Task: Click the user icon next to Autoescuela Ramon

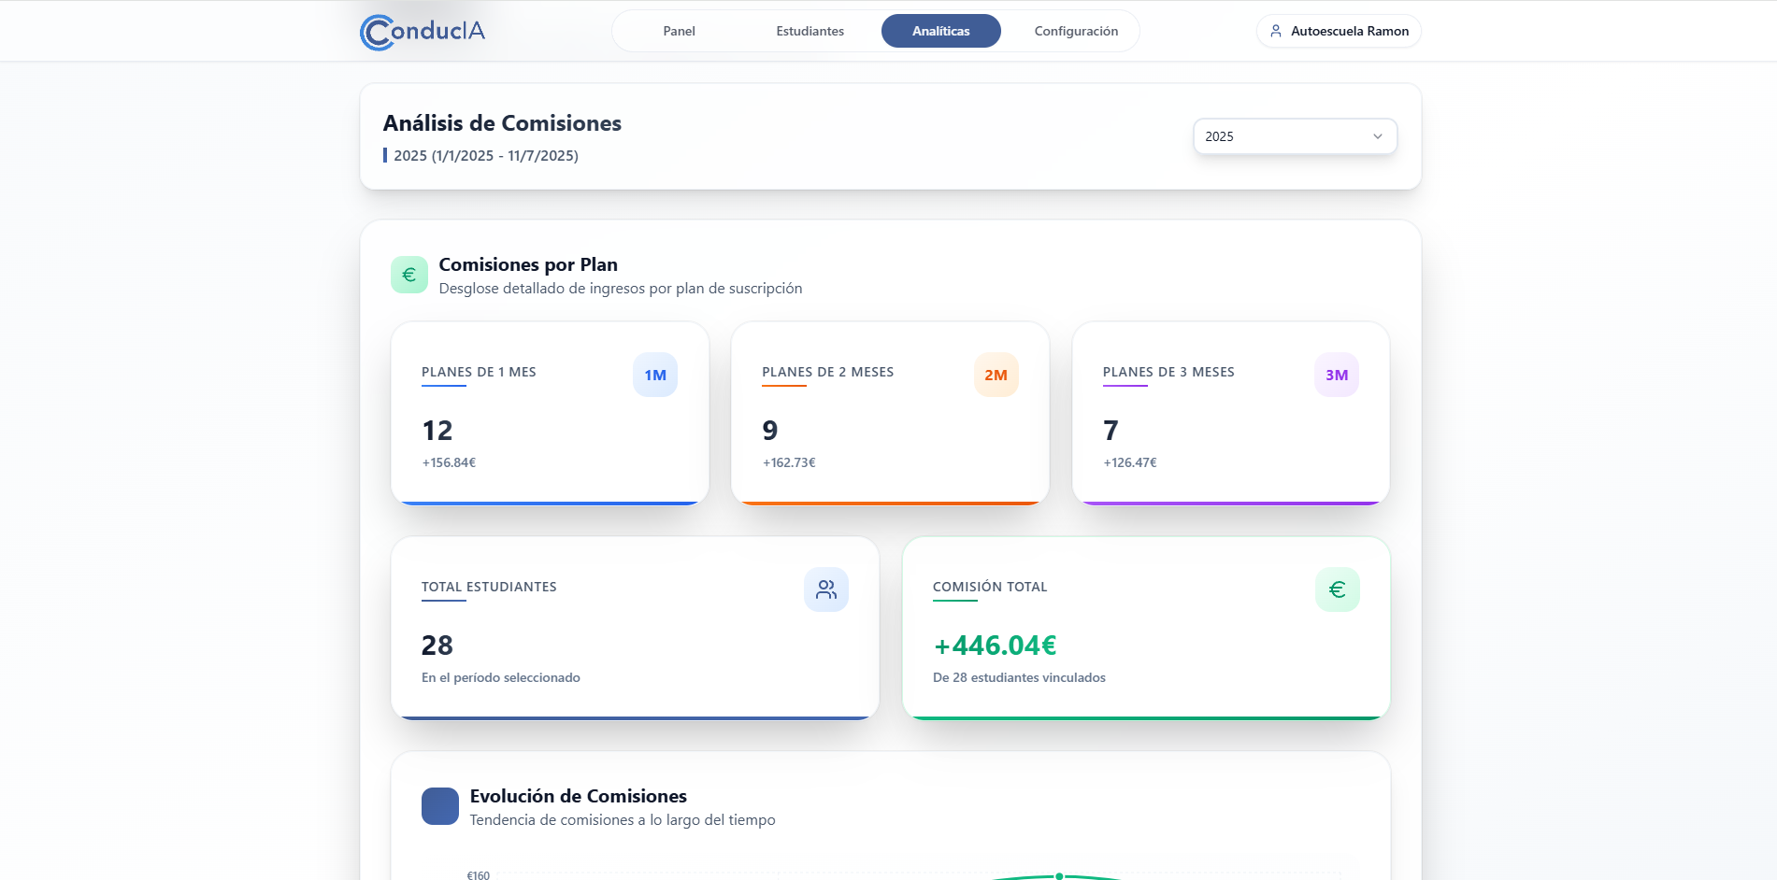Action: [1274, 31]
